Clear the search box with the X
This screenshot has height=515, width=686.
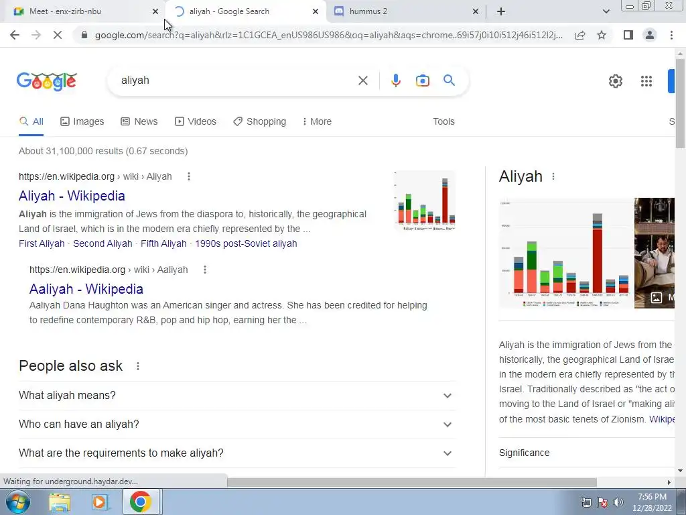point(362,80)
